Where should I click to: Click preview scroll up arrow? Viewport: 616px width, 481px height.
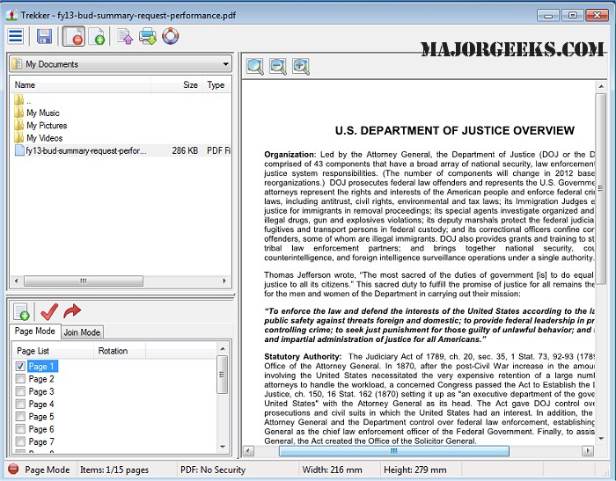601,86
